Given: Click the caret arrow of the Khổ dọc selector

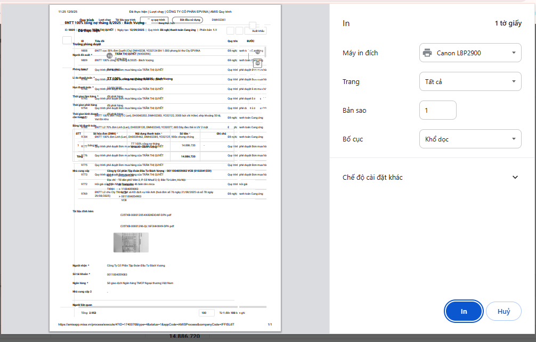Looking at the screenshot, I should pyautogui.click(x=514, y=139).
